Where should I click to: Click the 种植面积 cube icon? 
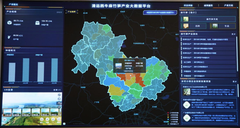pyautogui.click(x=10, y=23)
